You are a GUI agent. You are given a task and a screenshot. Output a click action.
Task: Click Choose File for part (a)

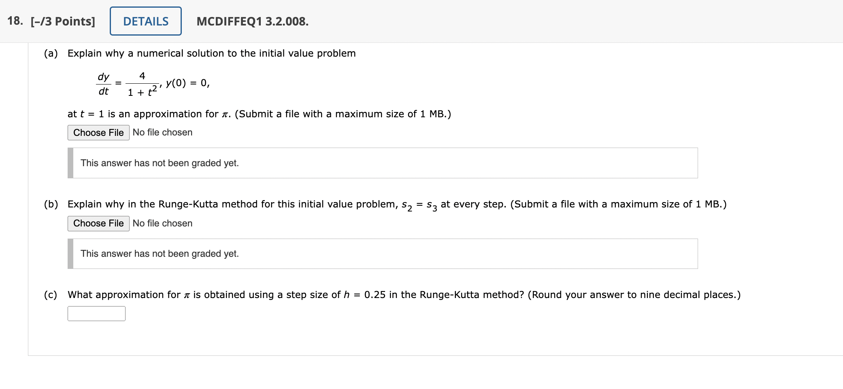pos(98,133)
